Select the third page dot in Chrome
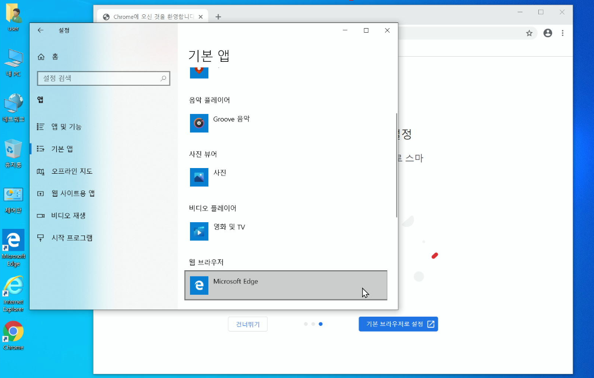Viewport: 594px width, 378px height. pyautogui.click(x=320, y=324)
